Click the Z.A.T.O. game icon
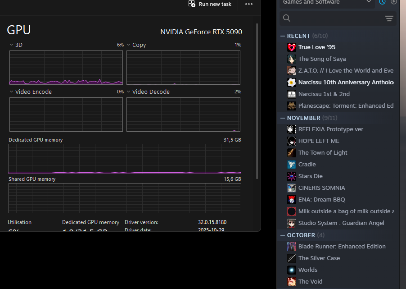The image size is (406, 289). tap(292, 71)
